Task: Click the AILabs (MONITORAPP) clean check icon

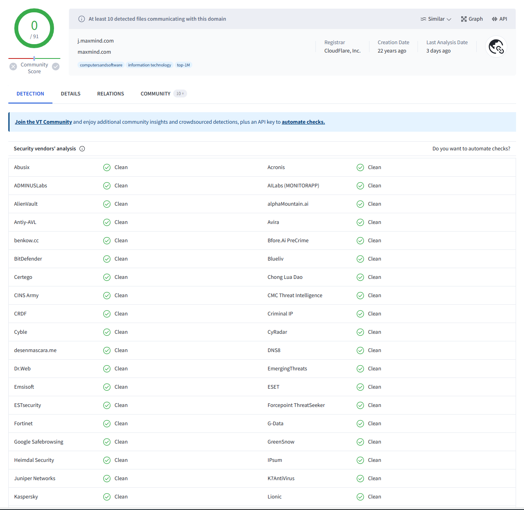Action: (360, 186)
